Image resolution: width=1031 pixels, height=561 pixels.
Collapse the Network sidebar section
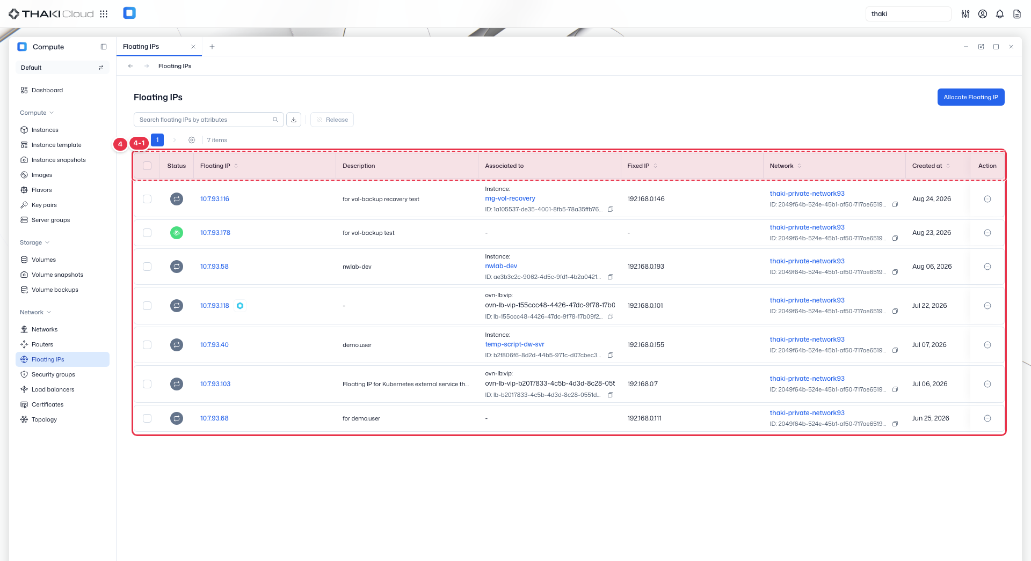click(35, 312)
